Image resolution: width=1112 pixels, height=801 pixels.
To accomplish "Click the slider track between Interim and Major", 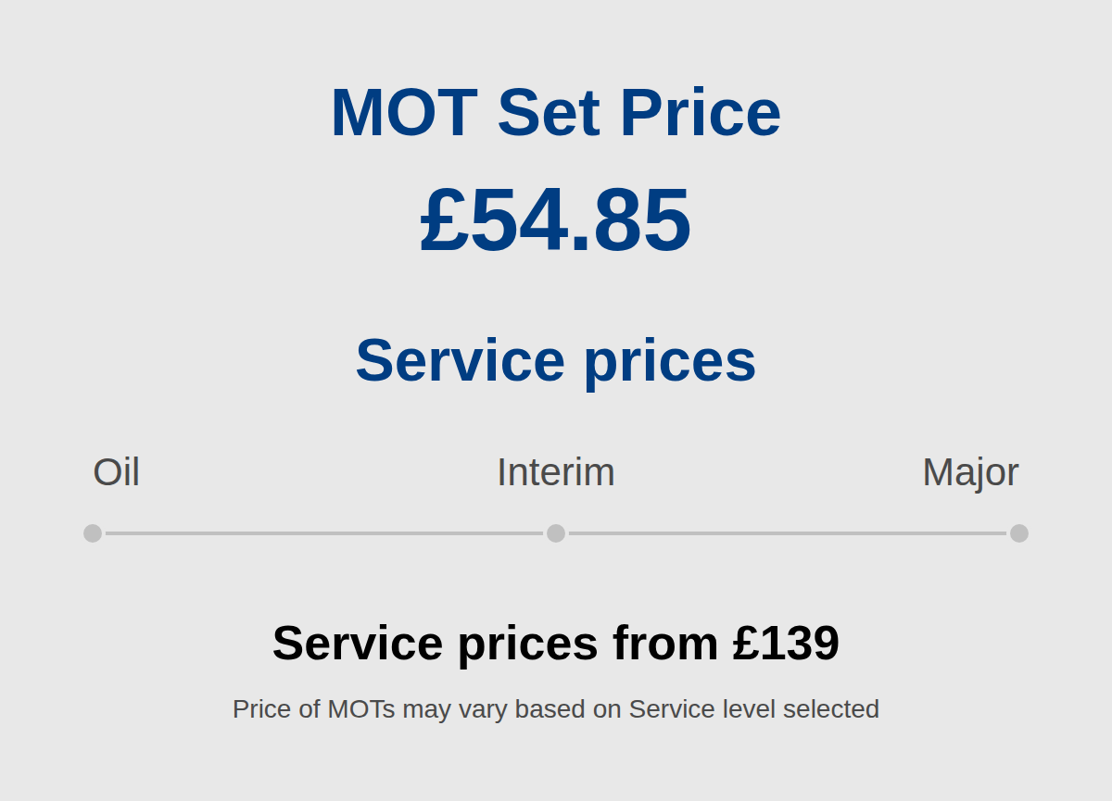I will point(788,532).
